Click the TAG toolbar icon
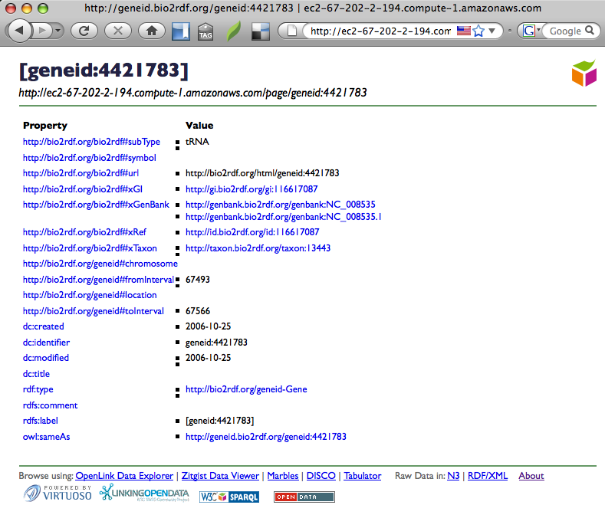This screenshot has height=505, width=605. pos(206,31)
